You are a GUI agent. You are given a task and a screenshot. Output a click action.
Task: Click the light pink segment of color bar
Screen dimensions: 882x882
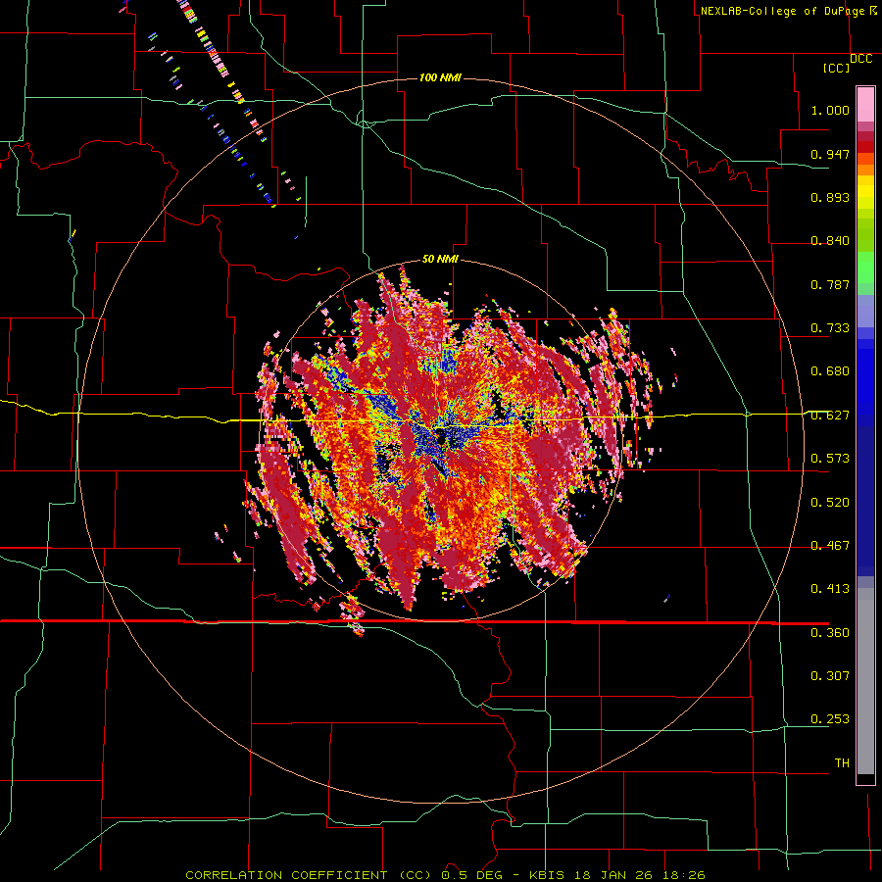pyautogui.click(x=865, y=104)
